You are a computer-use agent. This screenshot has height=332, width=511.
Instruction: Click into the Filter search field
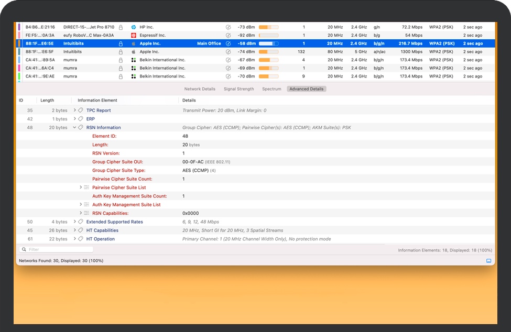point(59,250)
